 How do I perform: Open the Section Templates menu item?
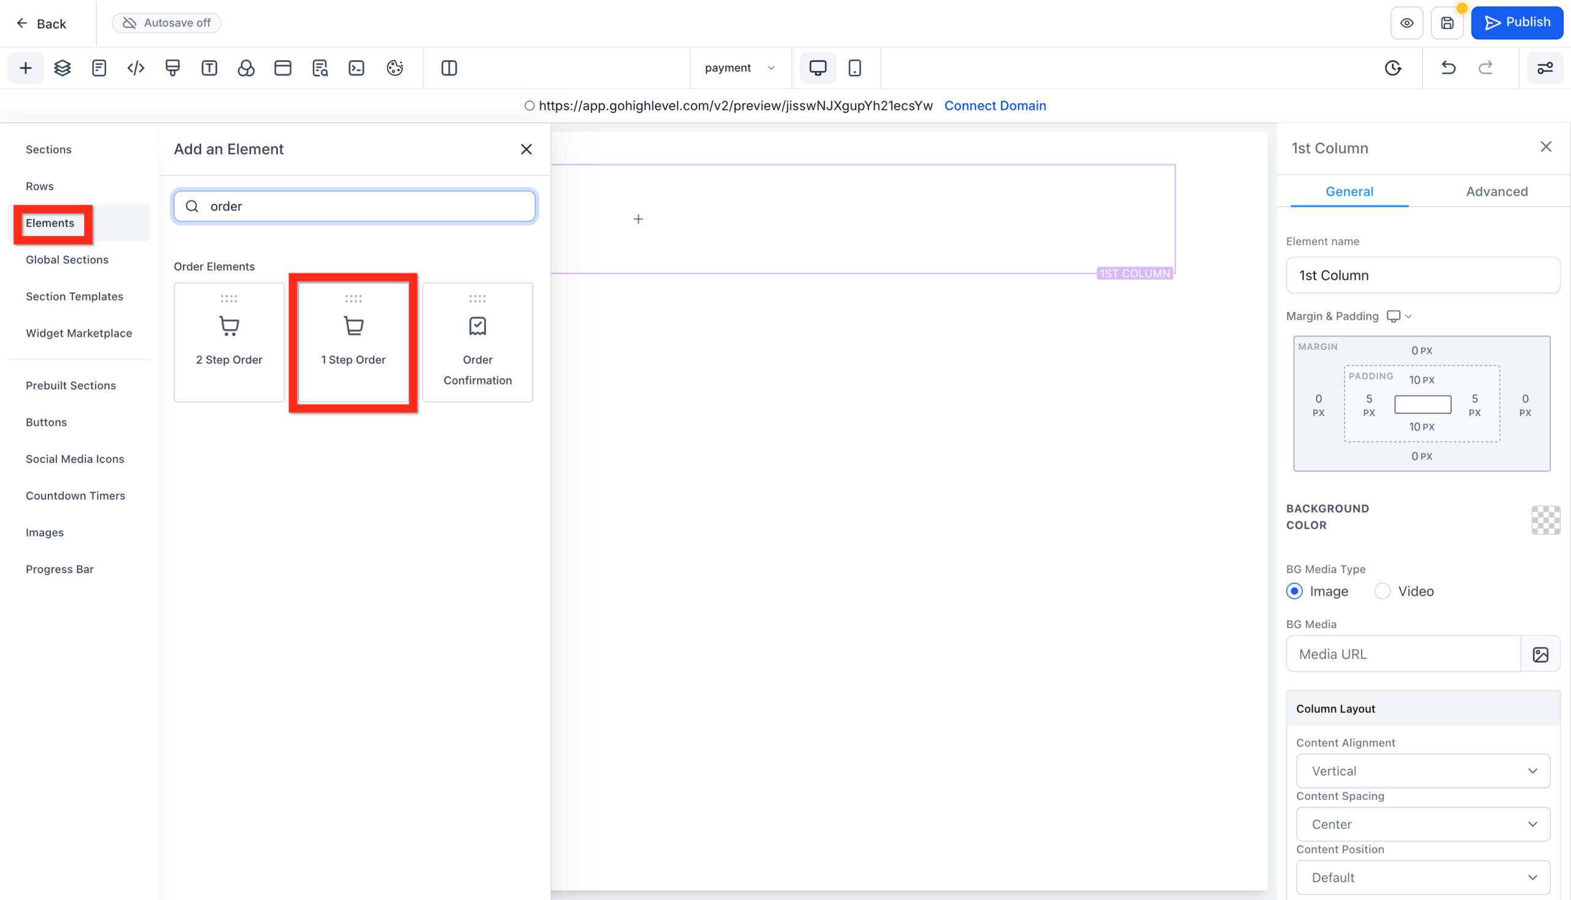[74, 296]
